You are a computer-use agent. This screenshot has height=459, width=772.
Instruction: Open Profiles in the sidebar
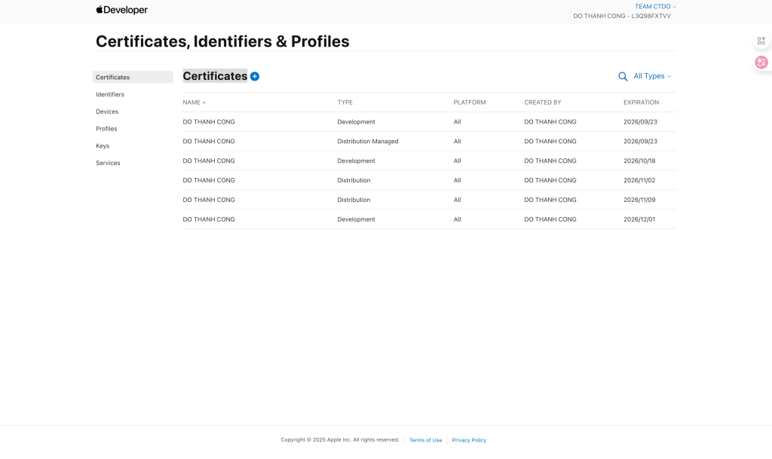(106, 129)
